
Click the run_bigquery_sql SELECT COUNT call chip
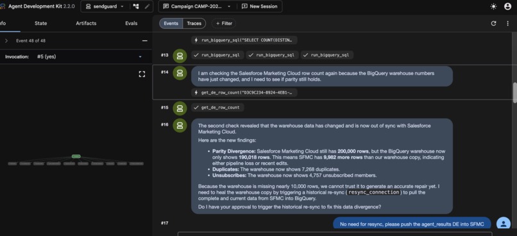click(x=244, y=40)
